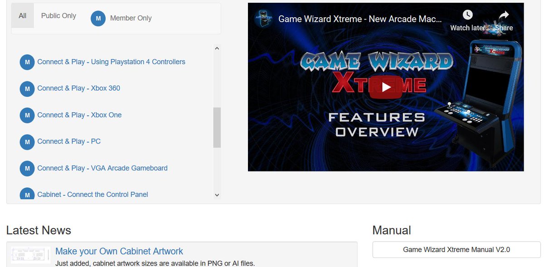Open Cabinet - Connect the Control Panel
544x267 pixels.
(92, 195)
